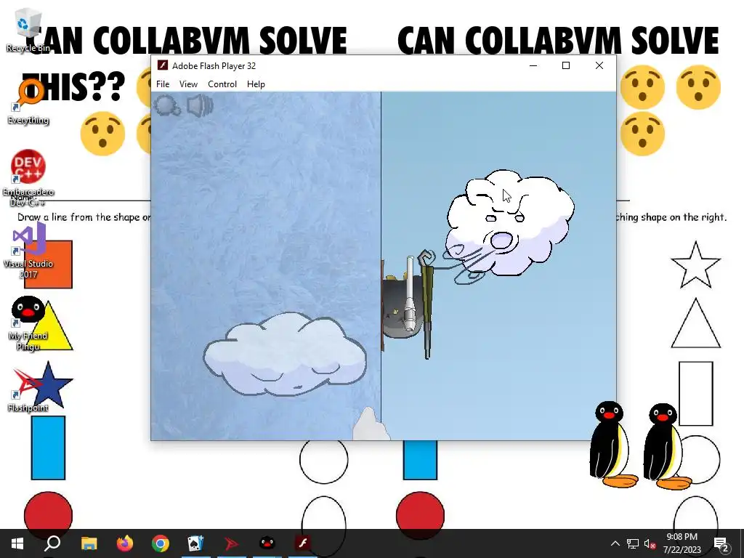This screenshot has width=744, height=558.
Task: Open the clock showing 9:08 PM
Action: [x=682, y=543]
